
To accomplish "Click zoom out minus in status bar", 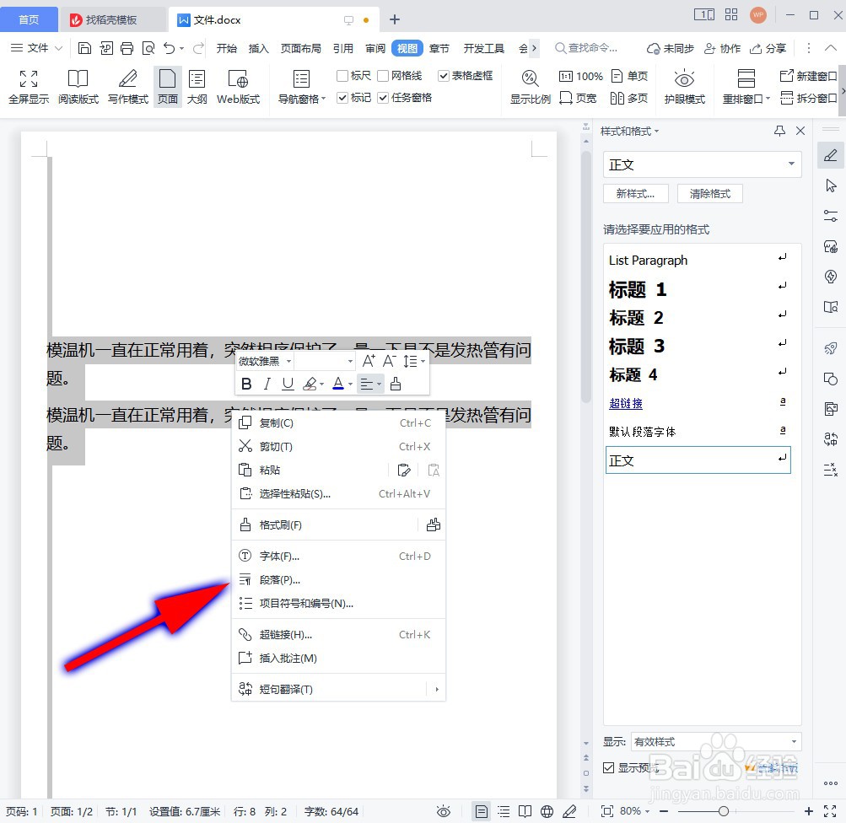I will pos(664,811).
